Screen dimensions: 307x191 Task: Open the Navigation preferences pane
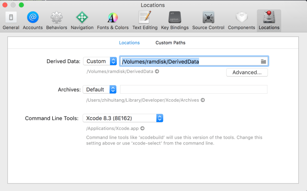tap(82, 20)
